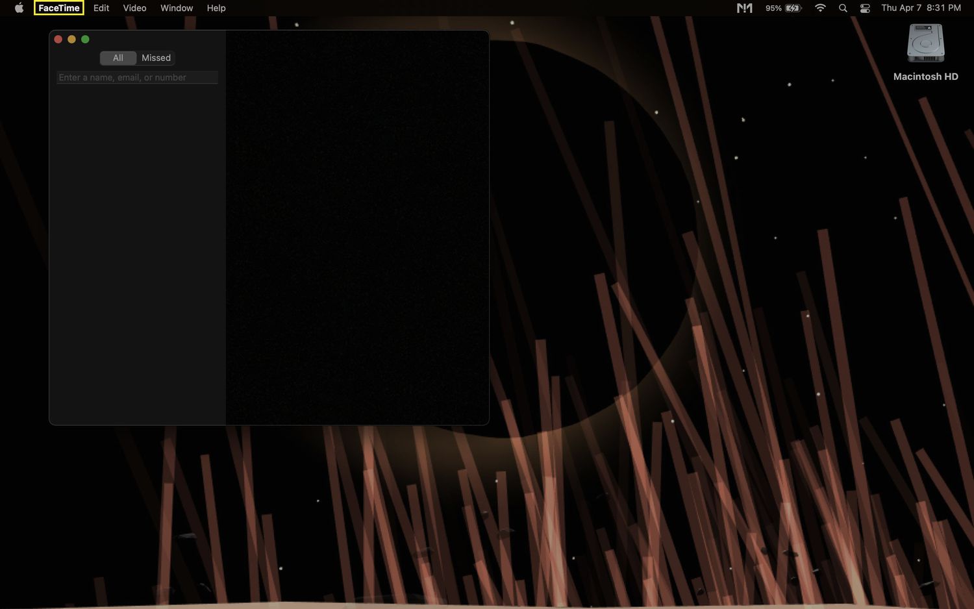Open the Edit menu
Screen dimensions: 974x609
pos(101,8)
